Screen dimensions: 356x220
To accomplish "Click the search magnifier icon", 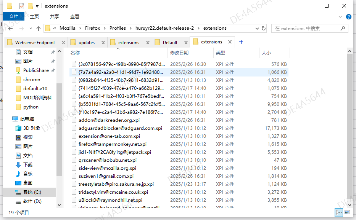I will (342, 29).
